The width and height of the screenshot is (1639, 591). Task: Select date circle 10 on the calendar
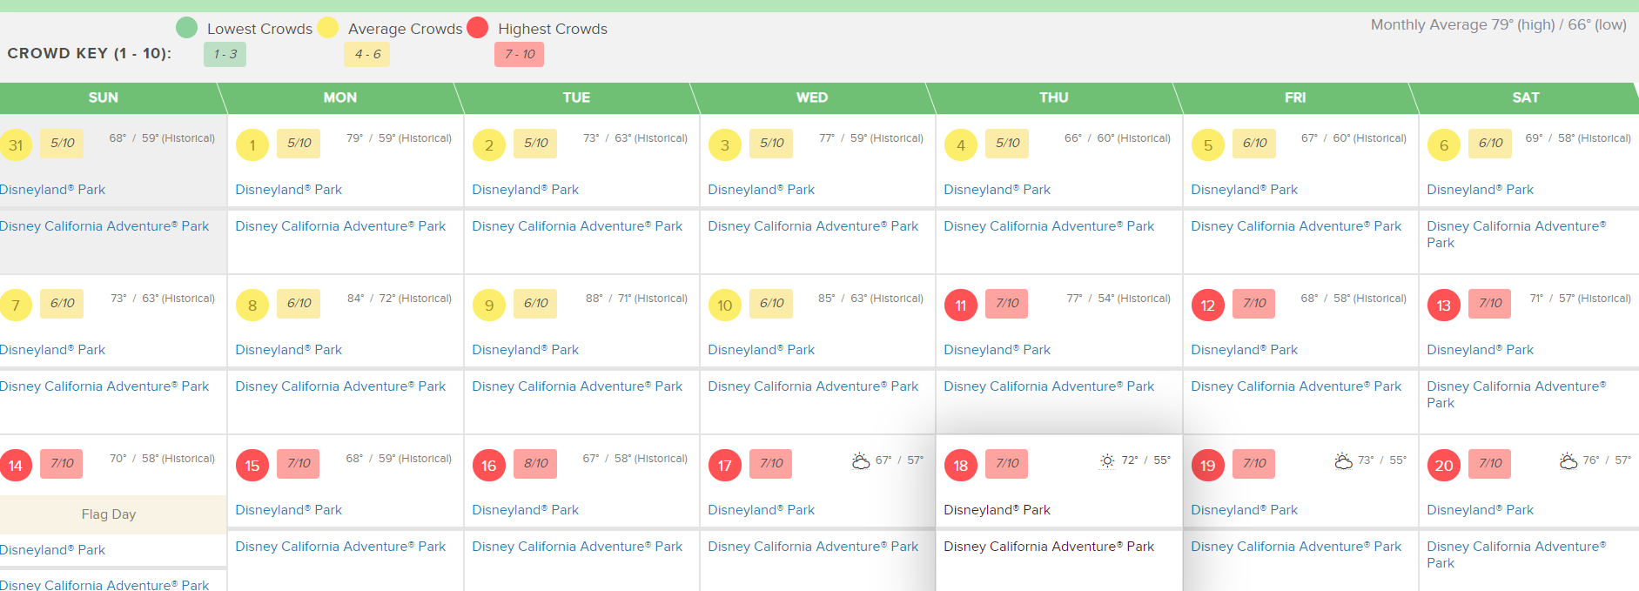coord(725,306)
